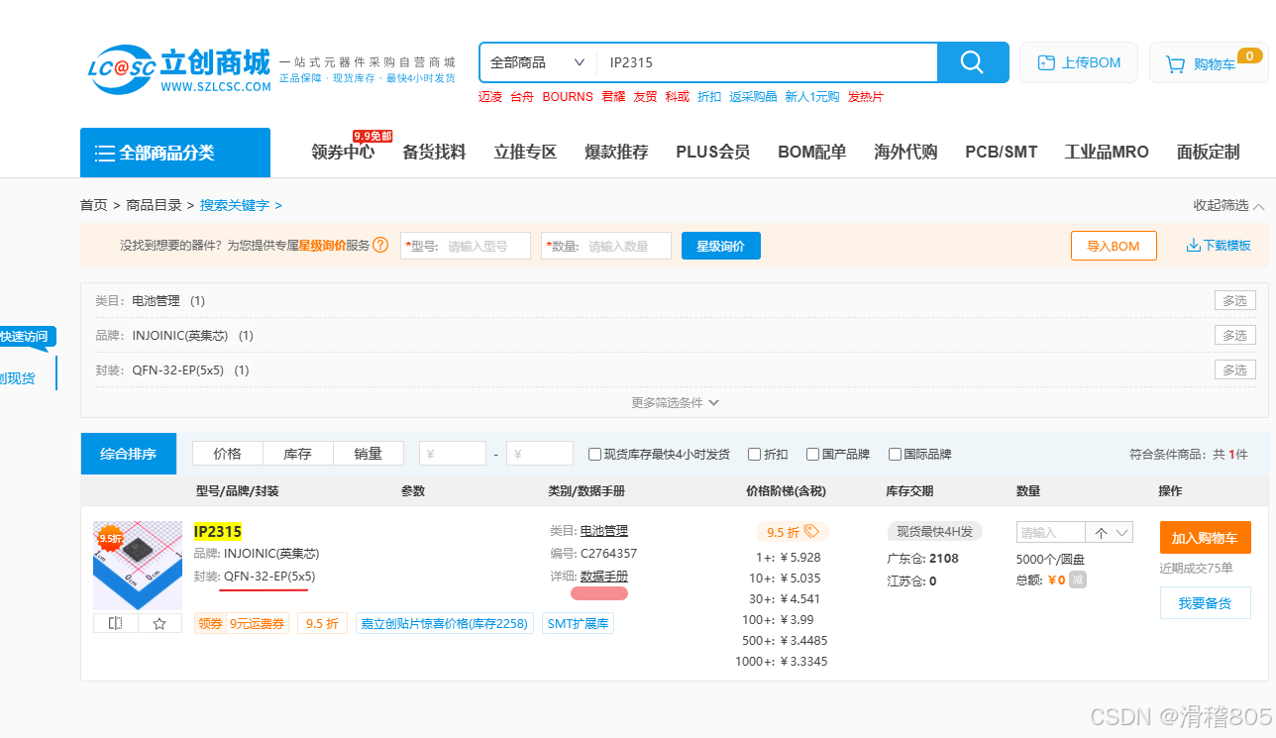Screen dimensions: 1276x738
Task: Open PCB/SMT menu item
Action: pyautogui.click(x=1001, y=152)
